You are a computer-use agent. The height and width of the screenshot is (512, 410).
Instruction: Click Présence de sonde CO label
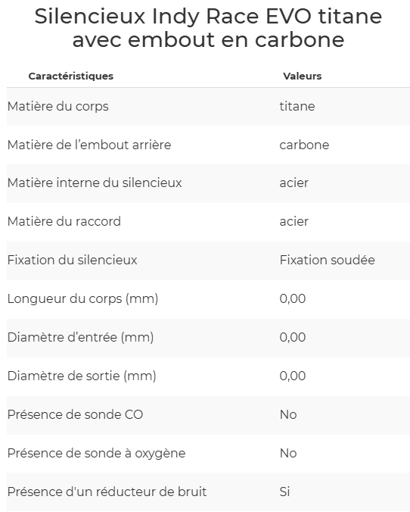75,415
